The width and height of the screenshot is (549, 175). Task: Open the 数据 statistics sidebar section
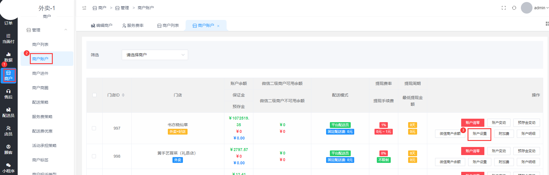point(8,57)
